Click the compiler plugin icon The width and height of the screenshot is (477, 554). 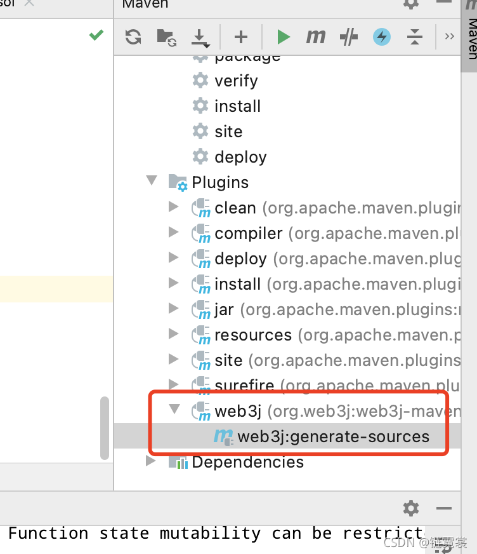coord(200,234)
